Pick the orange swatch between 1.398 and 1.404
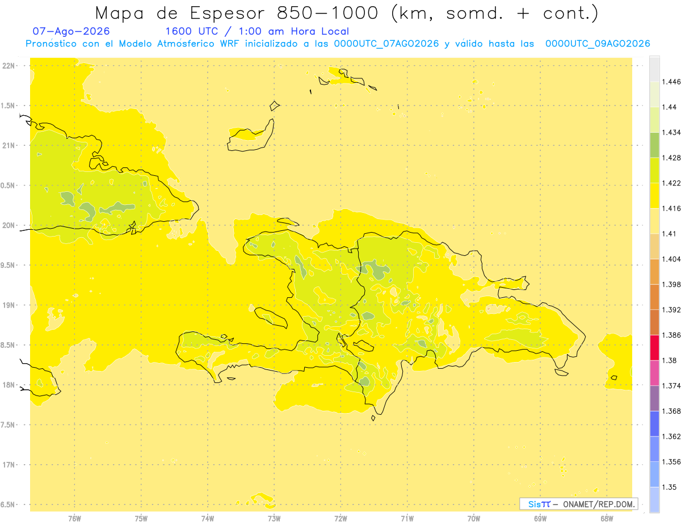681x526 pixels. coord(654,272)
